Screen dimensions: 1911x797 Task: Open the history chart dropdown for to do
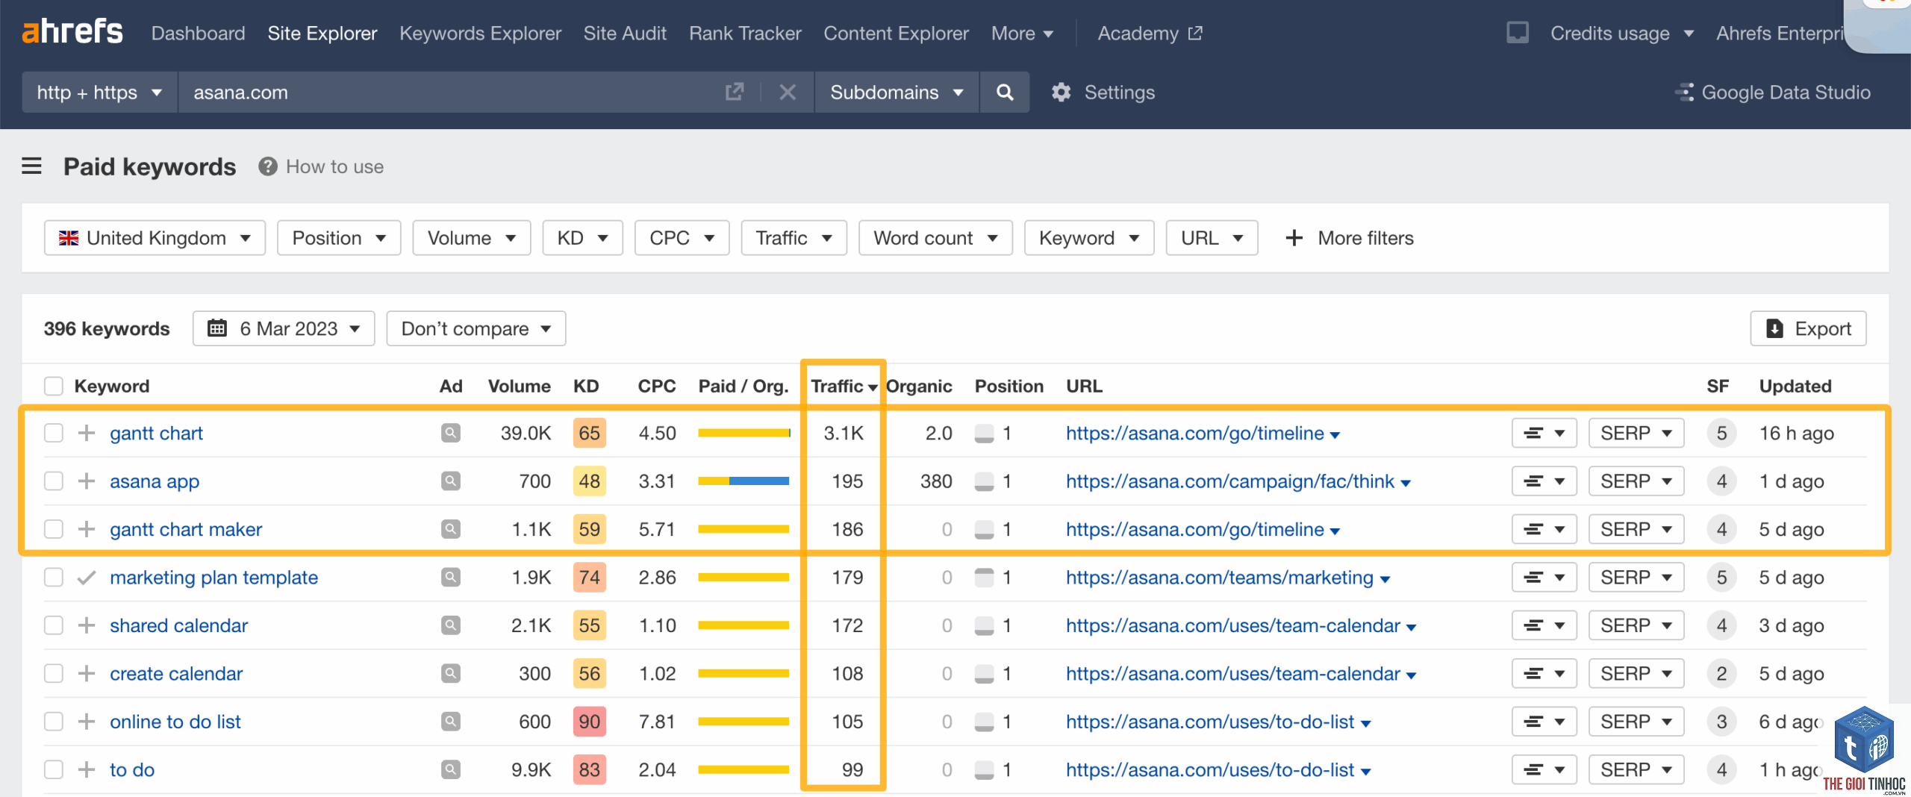coord(1544,769)
